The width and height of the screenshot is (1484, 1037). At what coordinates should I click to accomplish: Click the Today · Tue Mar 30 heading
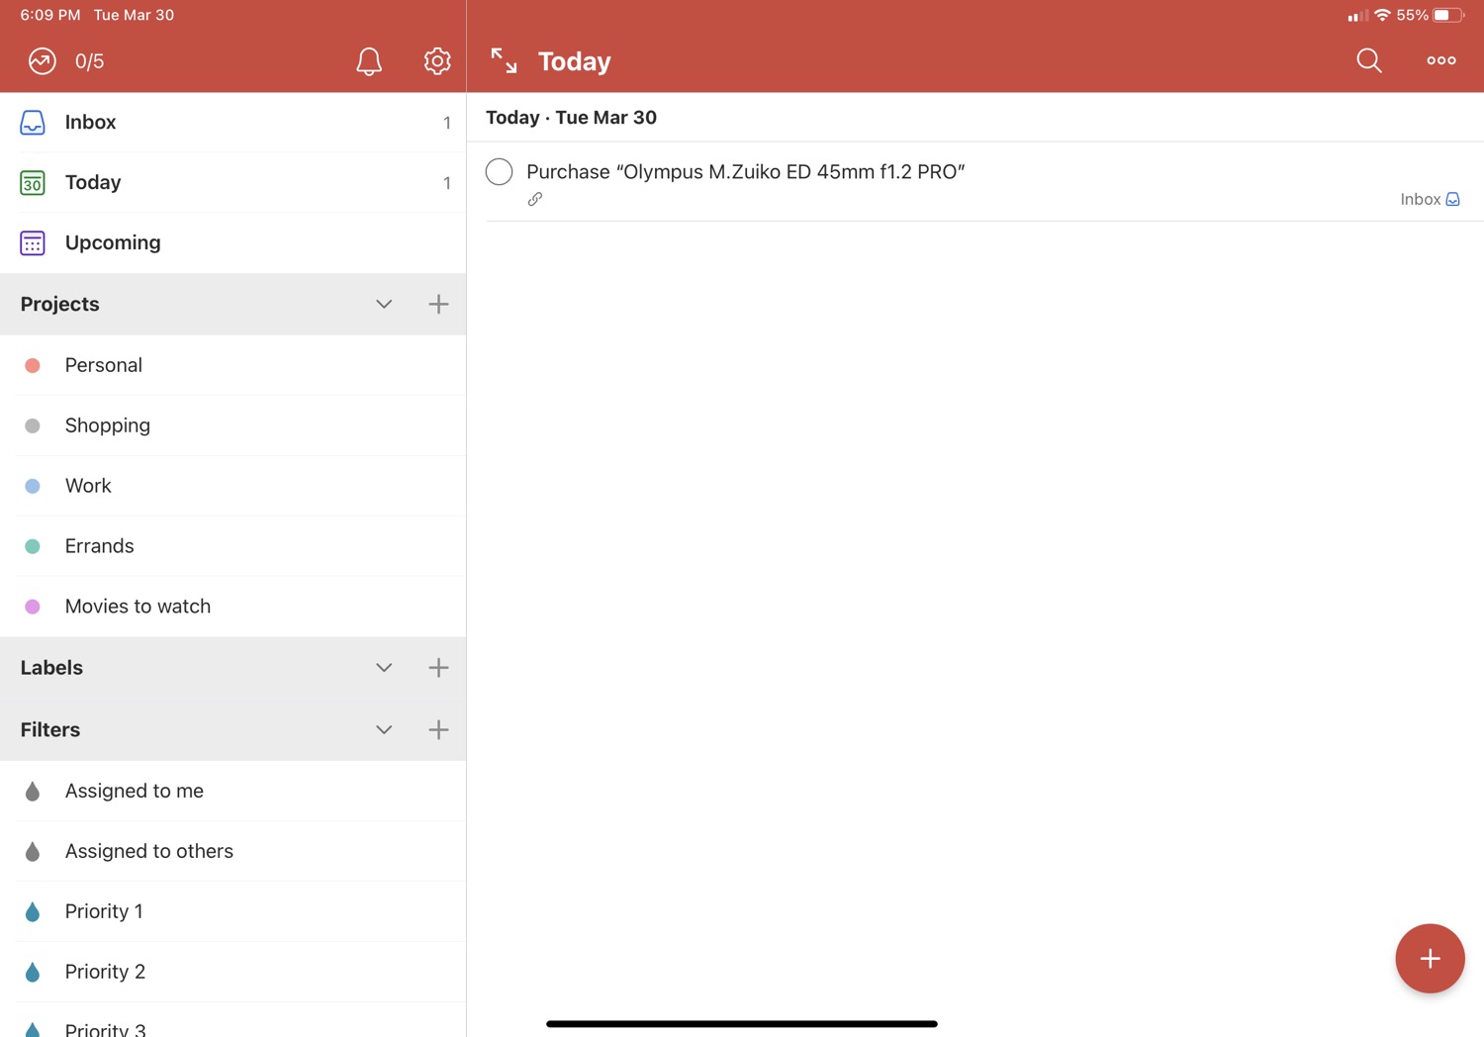[x=571, y=118]
